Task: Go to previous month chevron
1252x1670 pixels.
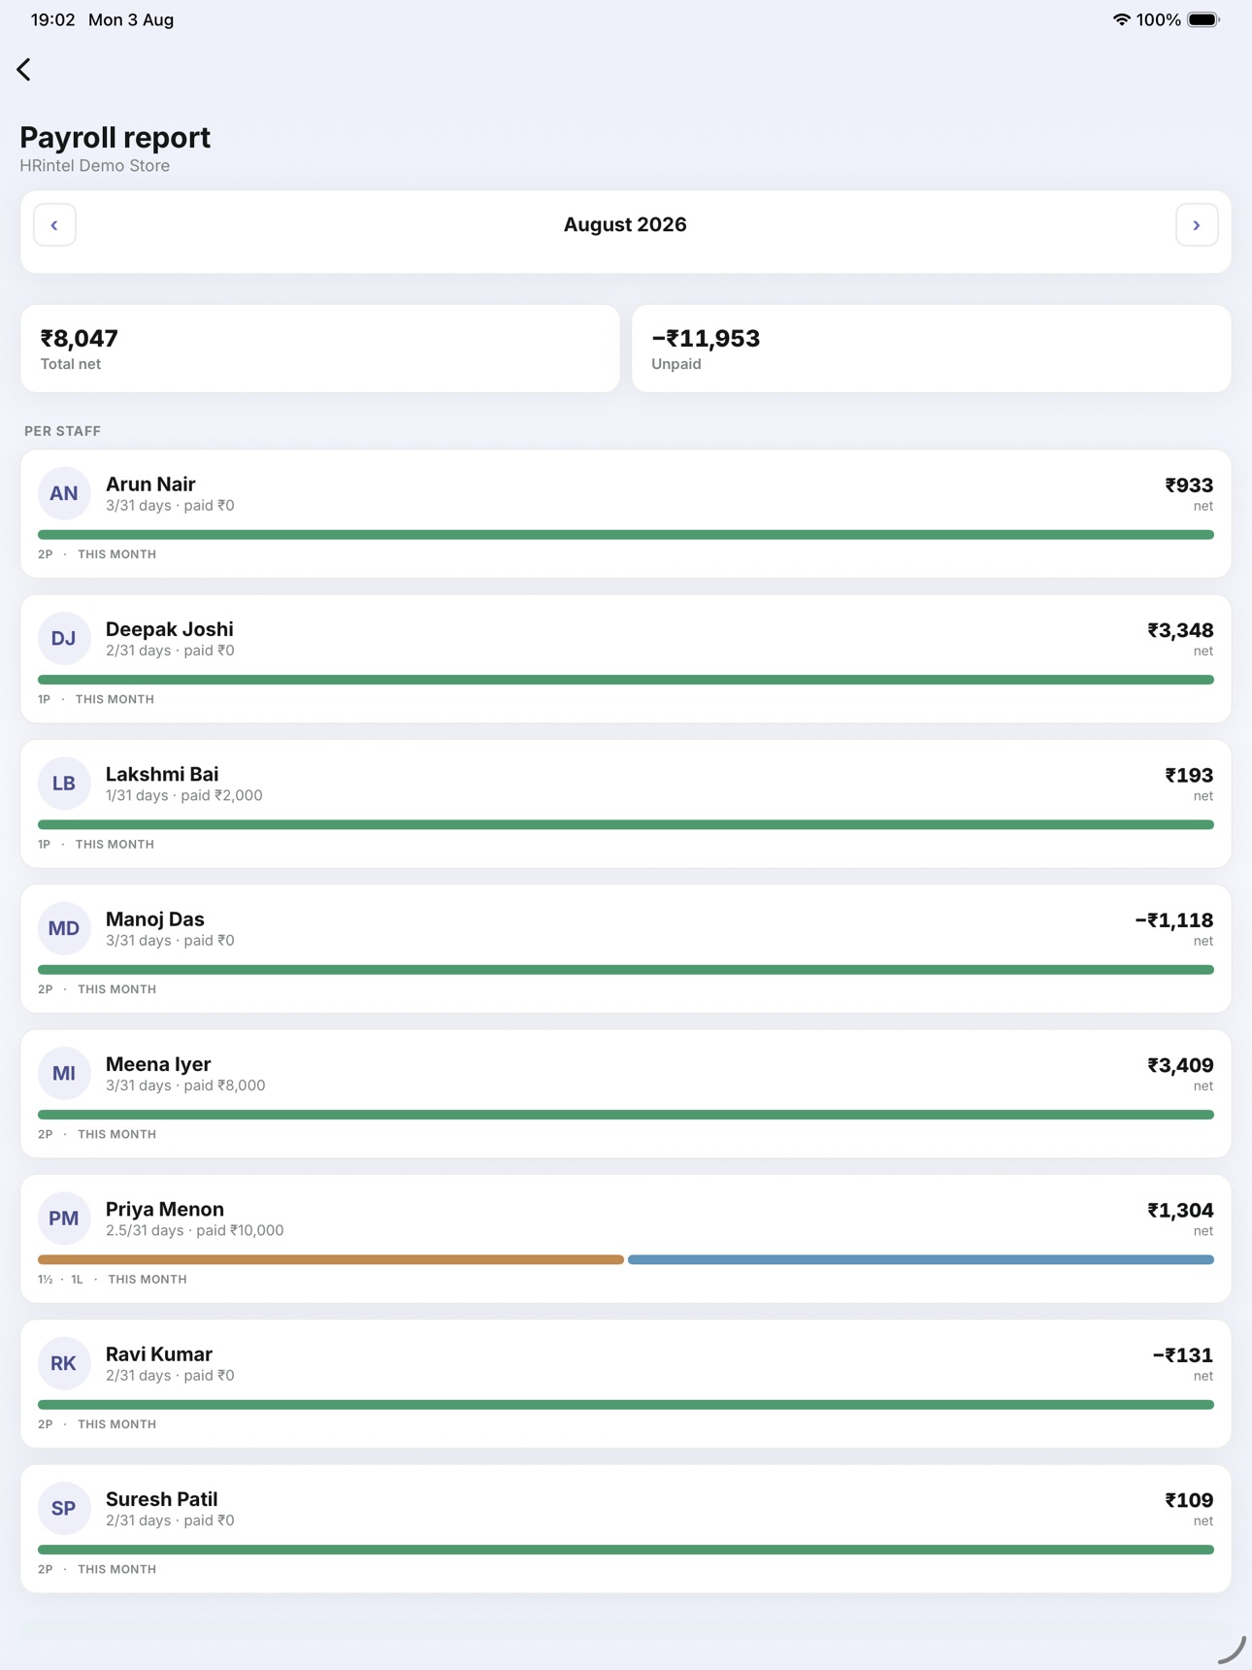Action: (x=54, y=225)
